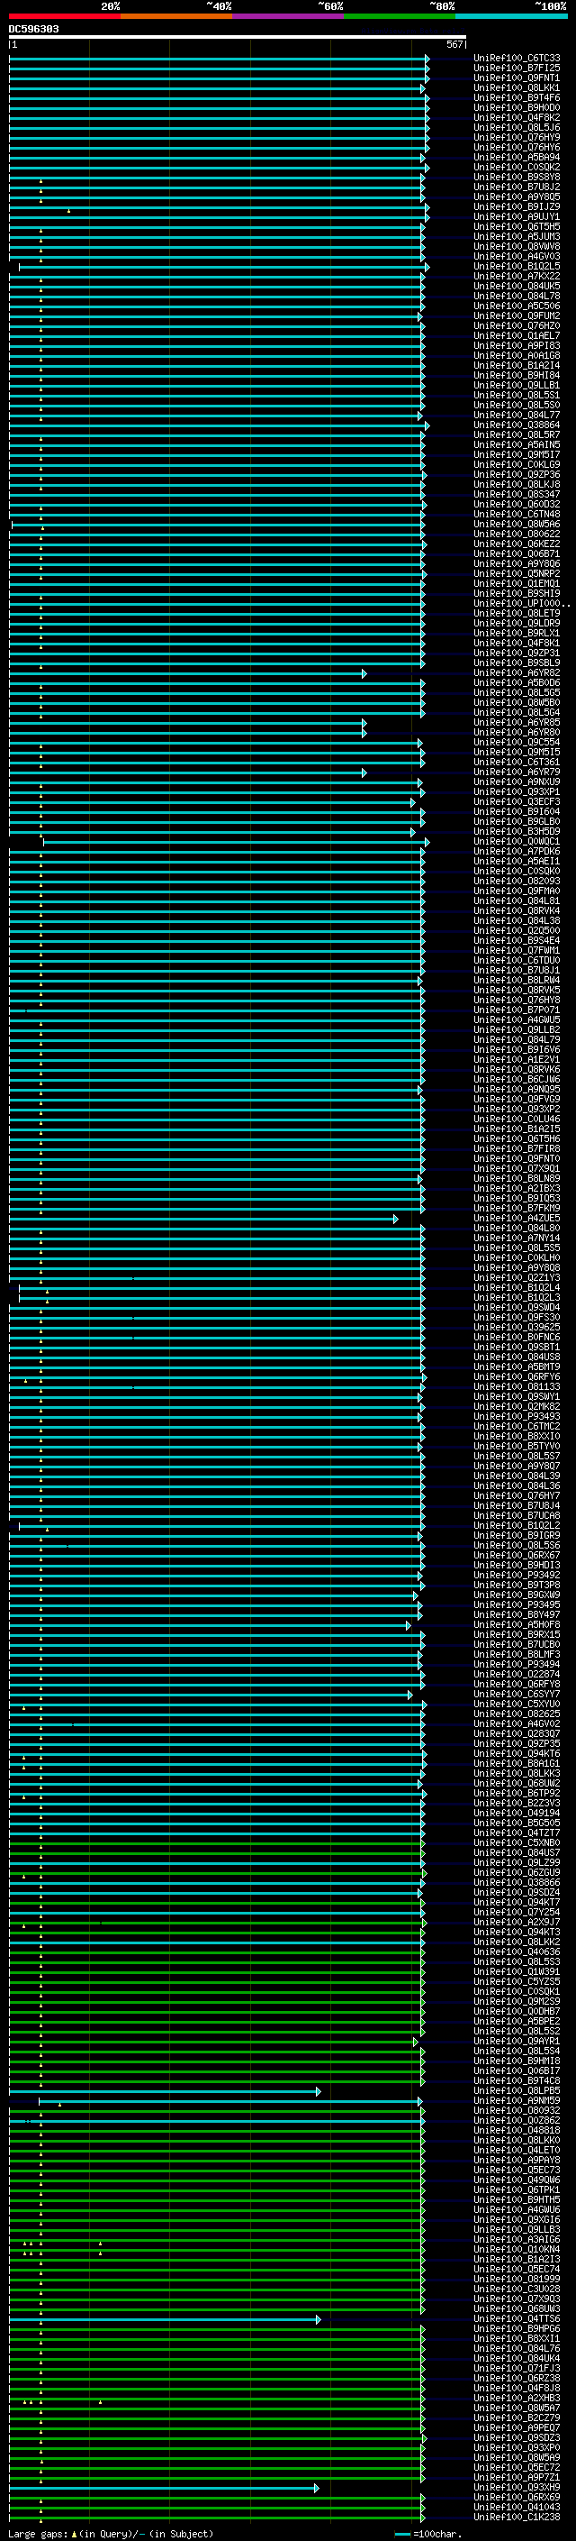Screen dimensions: 576x2541
Task: Select label UniRef100_A5JUM3
Action: tap(517, 237)
